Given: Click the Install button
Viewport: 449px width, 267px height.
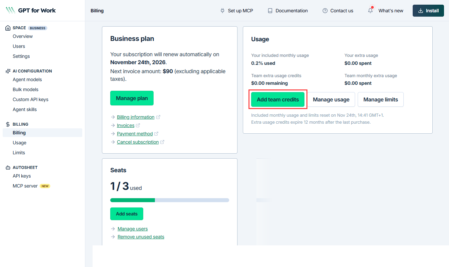Looking at the screenshot, I should click(x=428, y=11).
